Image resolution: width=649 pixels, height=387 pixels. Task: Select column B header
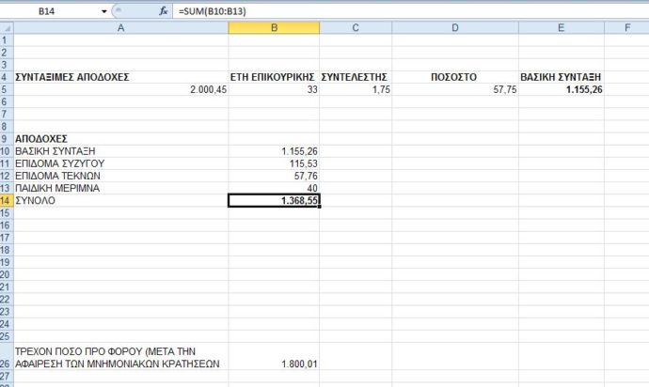point(274,28)
